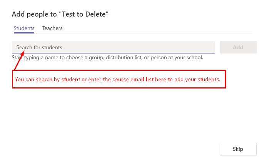Open the Teachers section of the dialog

[52, 28]
